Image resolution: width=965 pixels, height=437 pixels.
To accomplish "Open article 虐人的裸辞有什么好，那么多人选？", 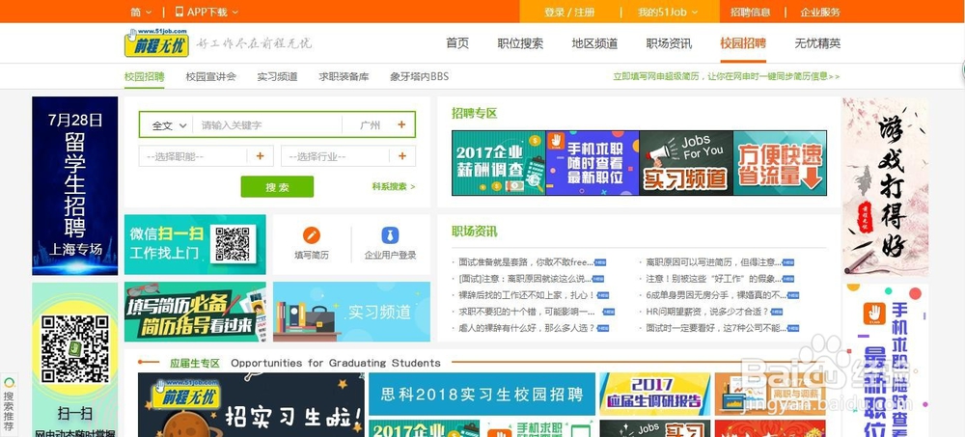I will (x=527, y=328).
